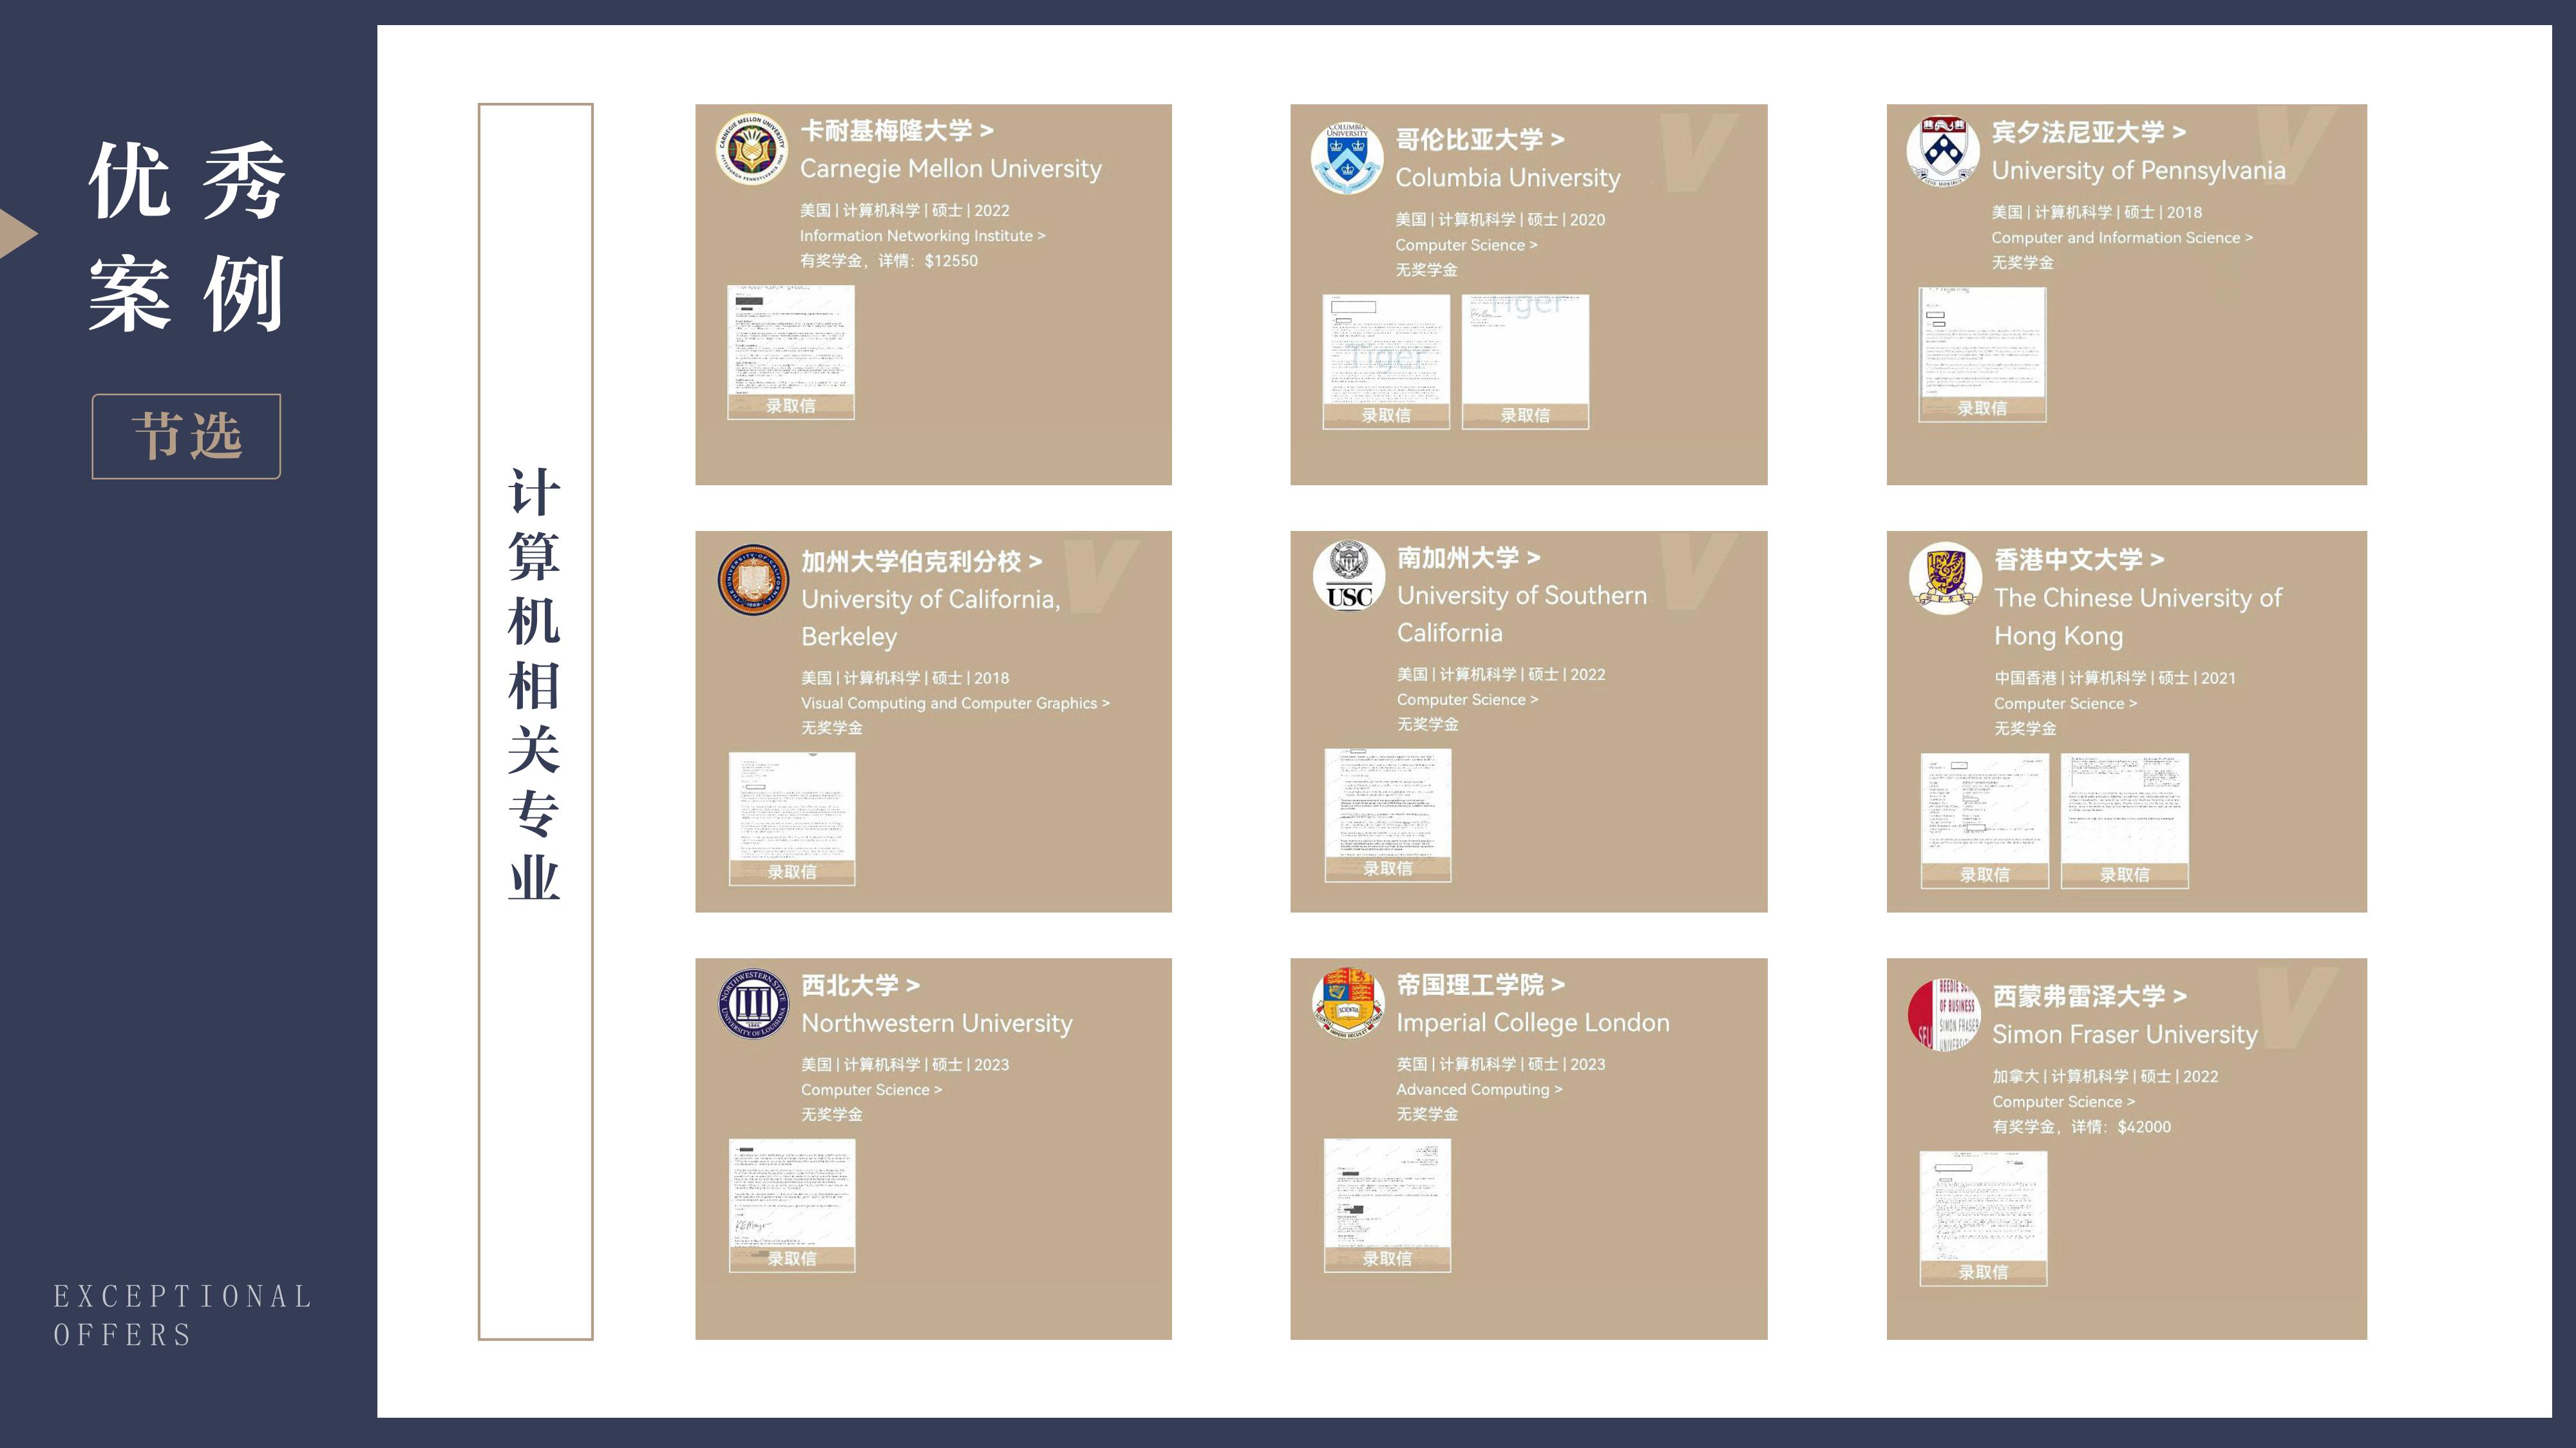Viewport: 2576px width, 1448px height.
Task: Click the UC Berkeley seal icon
Action: click(x=753, y=580)
